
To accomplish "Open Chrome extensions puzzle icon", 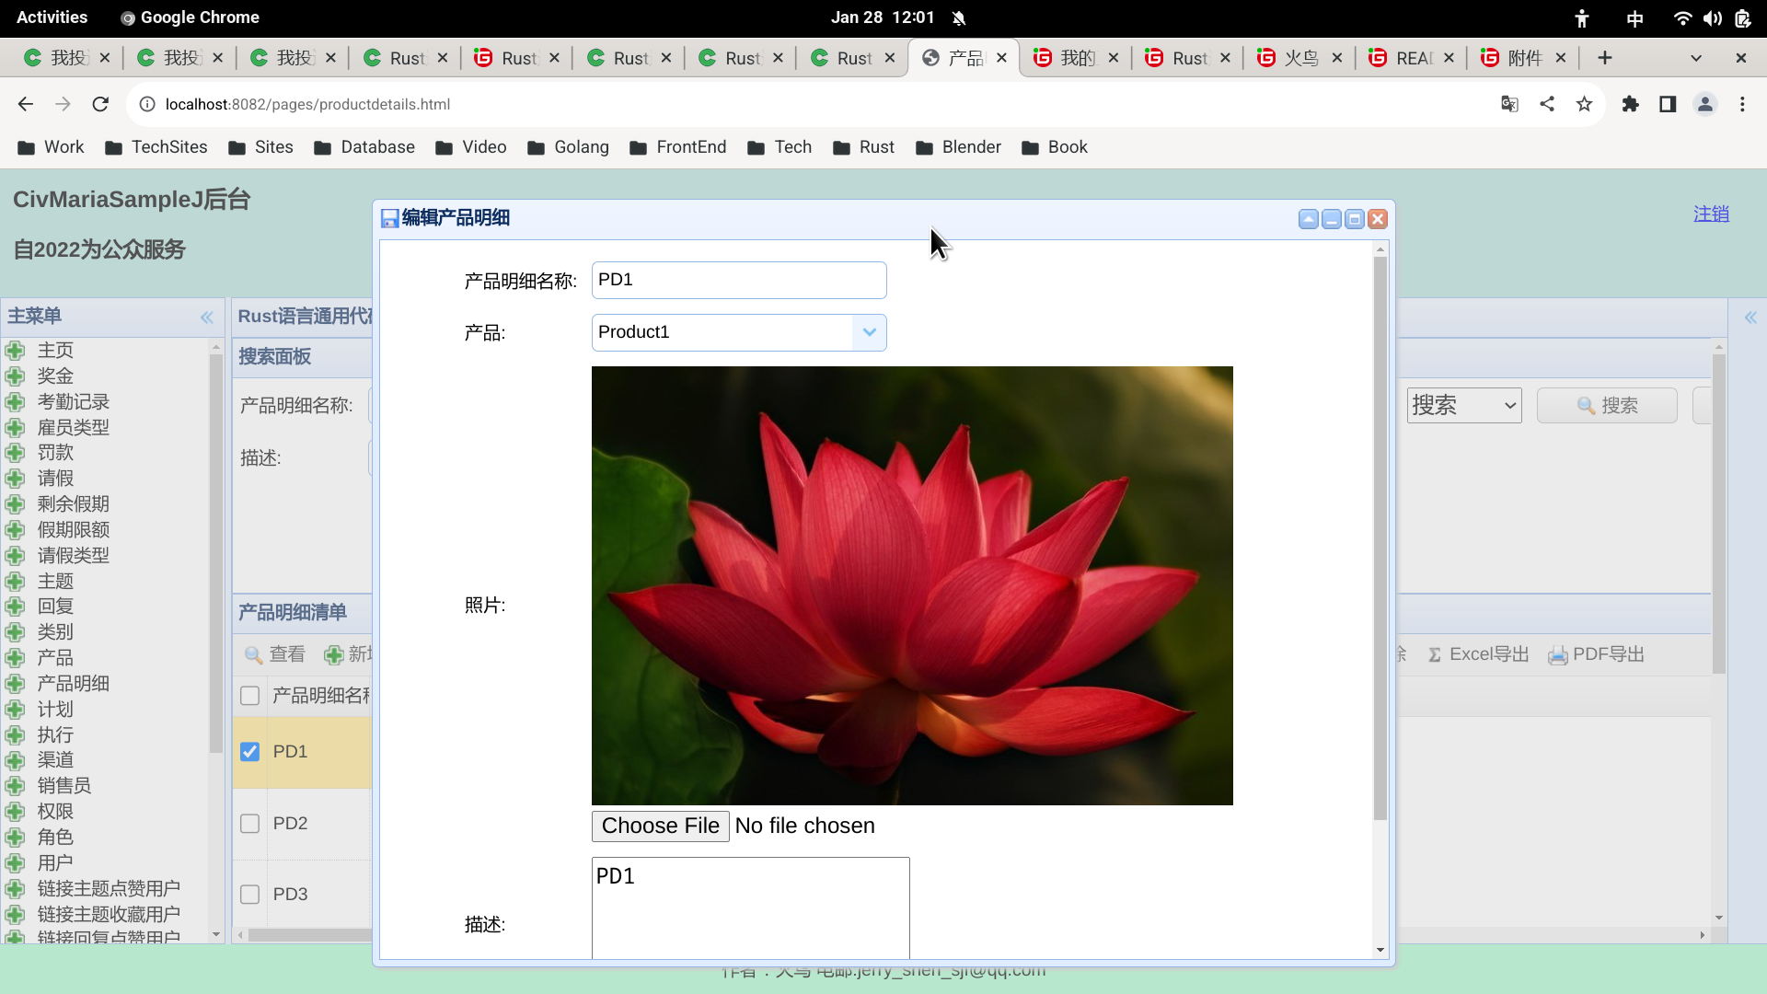I will click(1631, 104).
